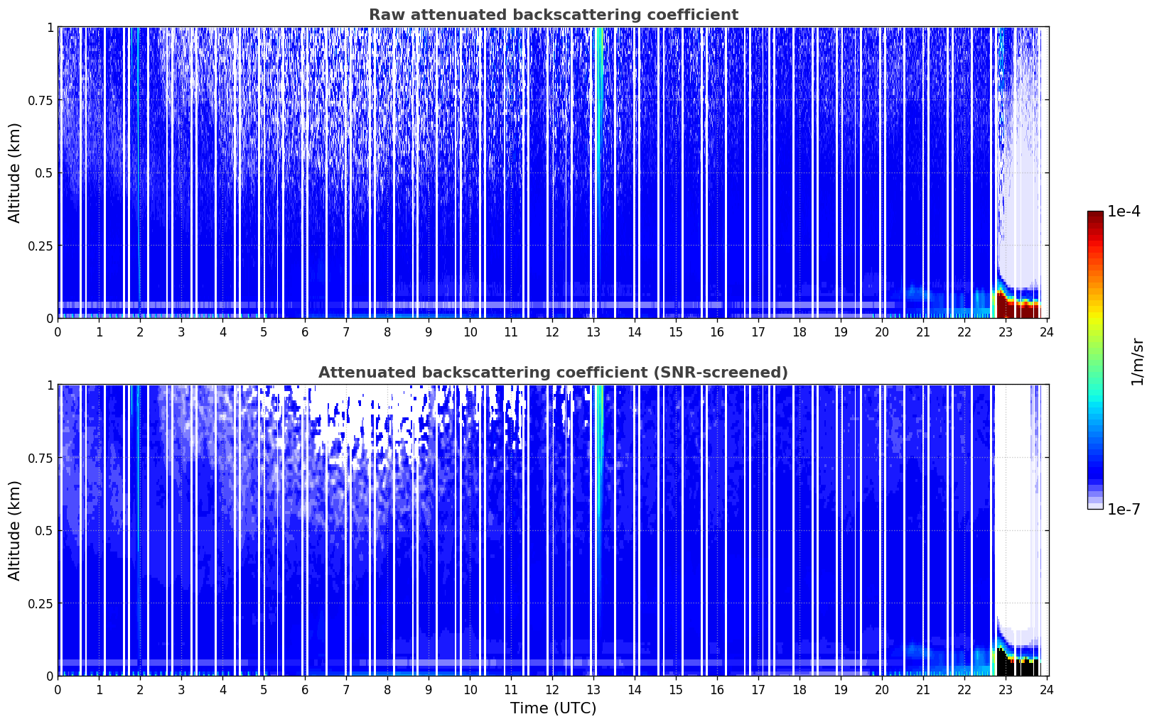Click "Altitude (km)" label of the raw plot

[15, 172]
